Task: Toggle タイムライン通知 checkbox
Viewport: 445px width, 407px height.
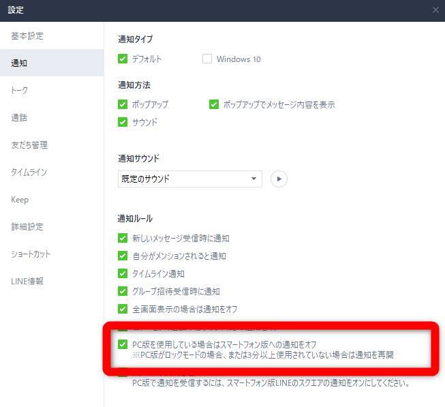Action: [x=123, y=273]
